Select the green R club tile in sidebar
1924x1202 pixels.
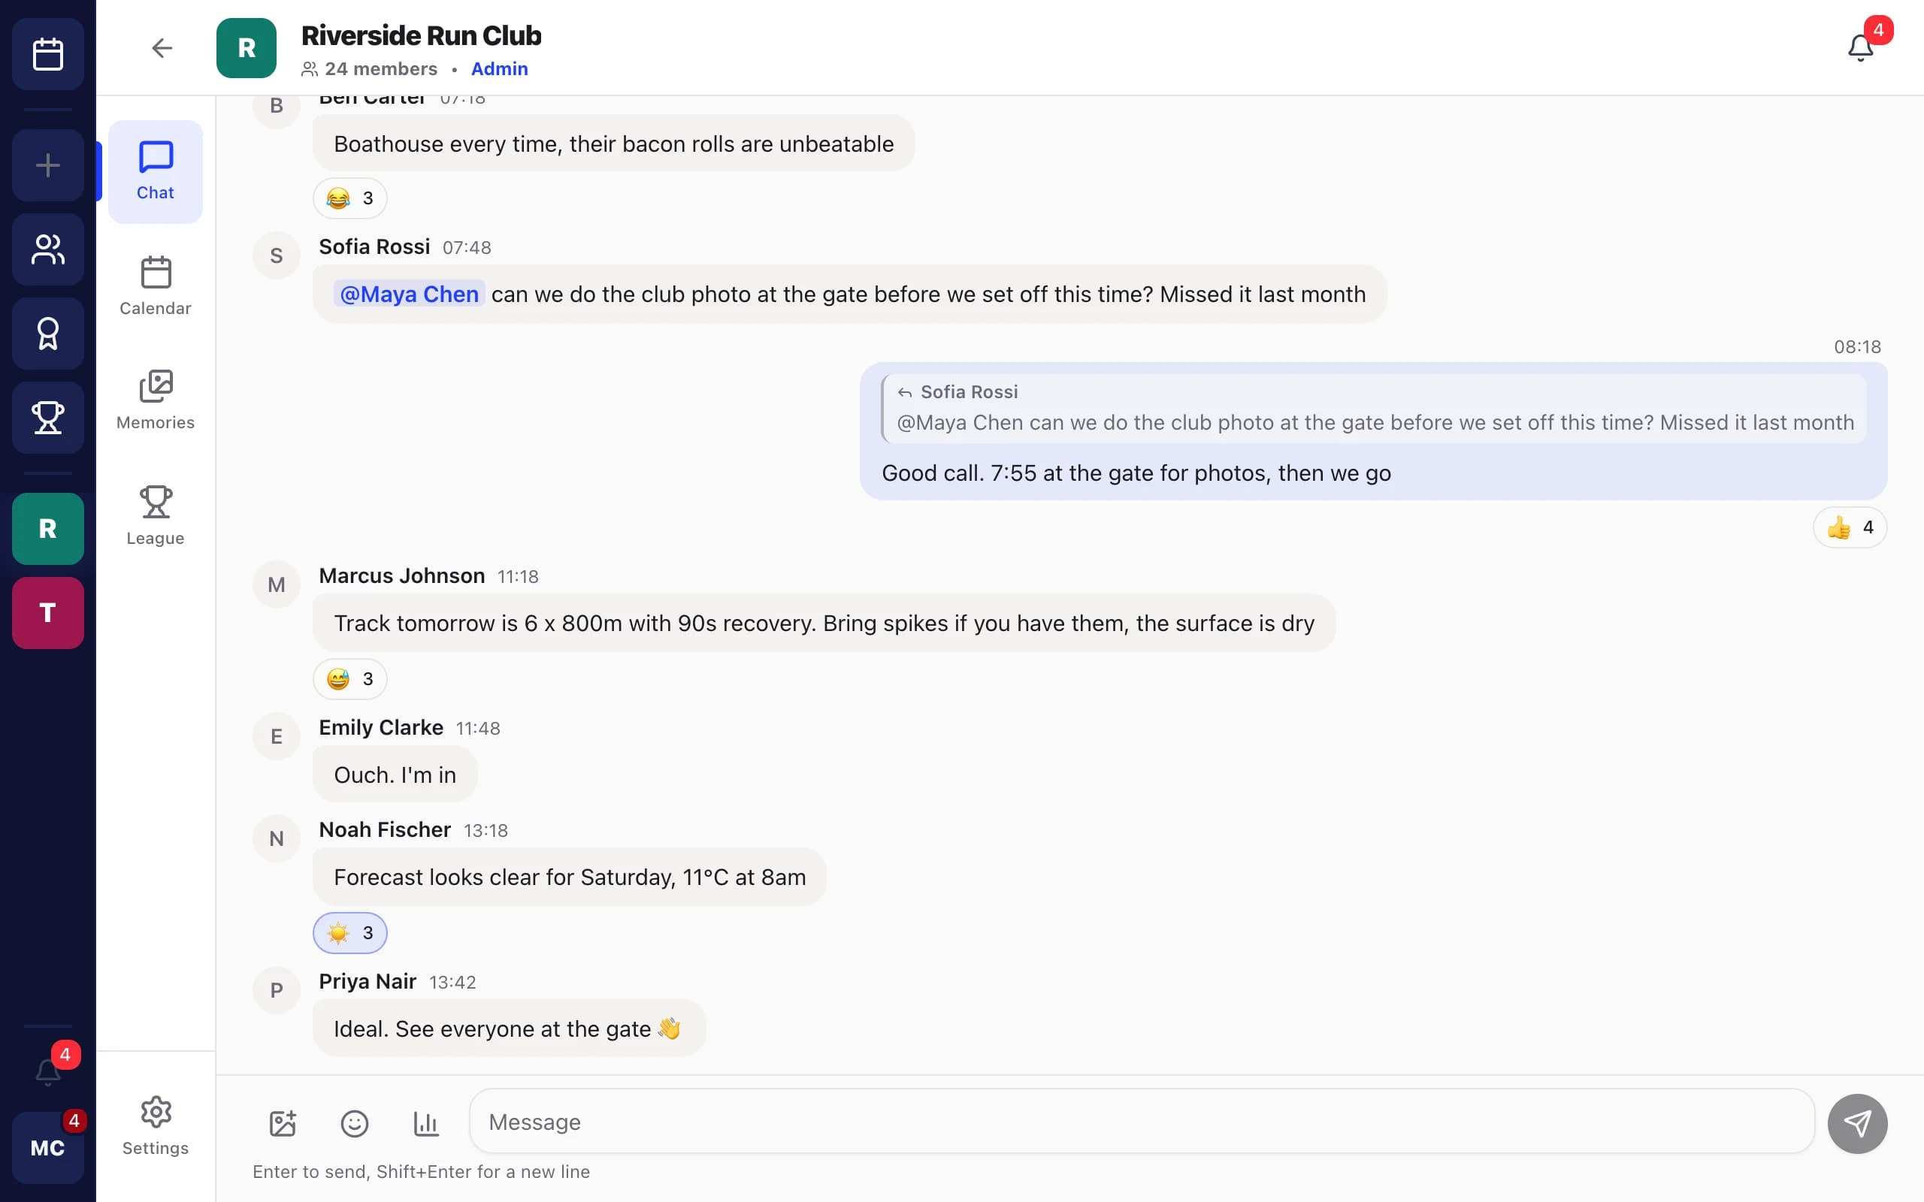click(47, 529)
